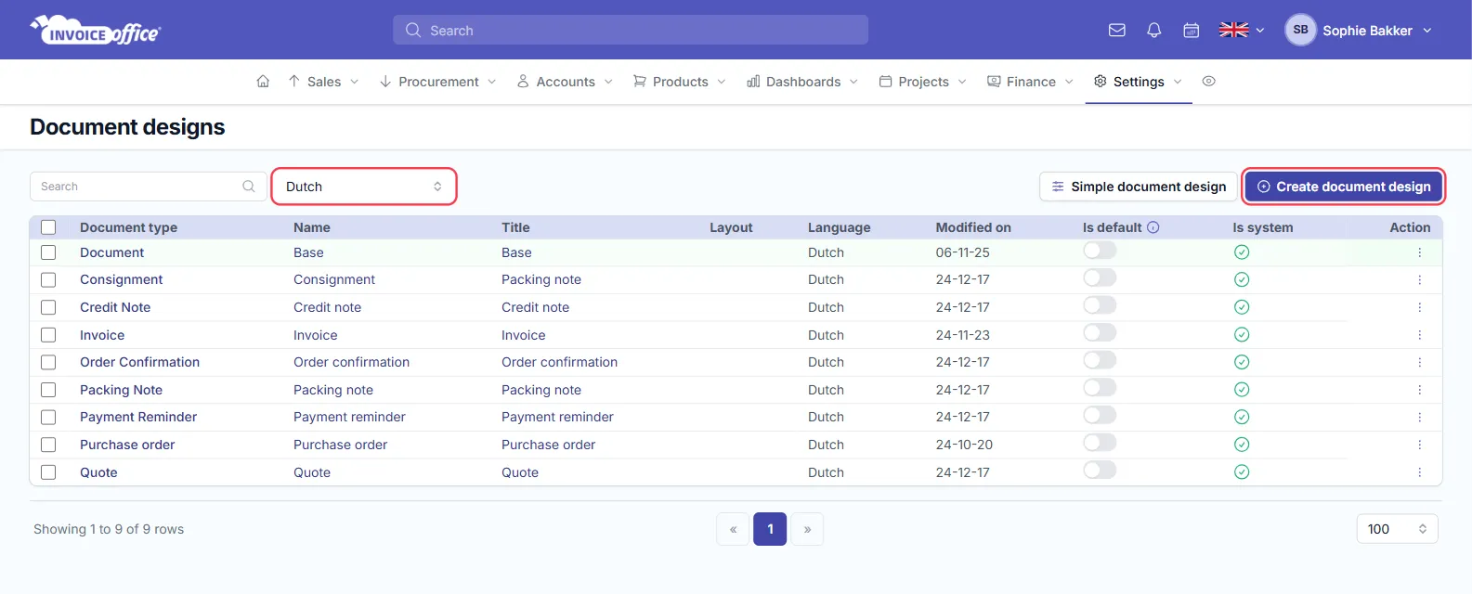The width and height of the screenshot is (1472, 594).
Task: Select the Consignment row checkbox
Action: [x=48, y=280]
